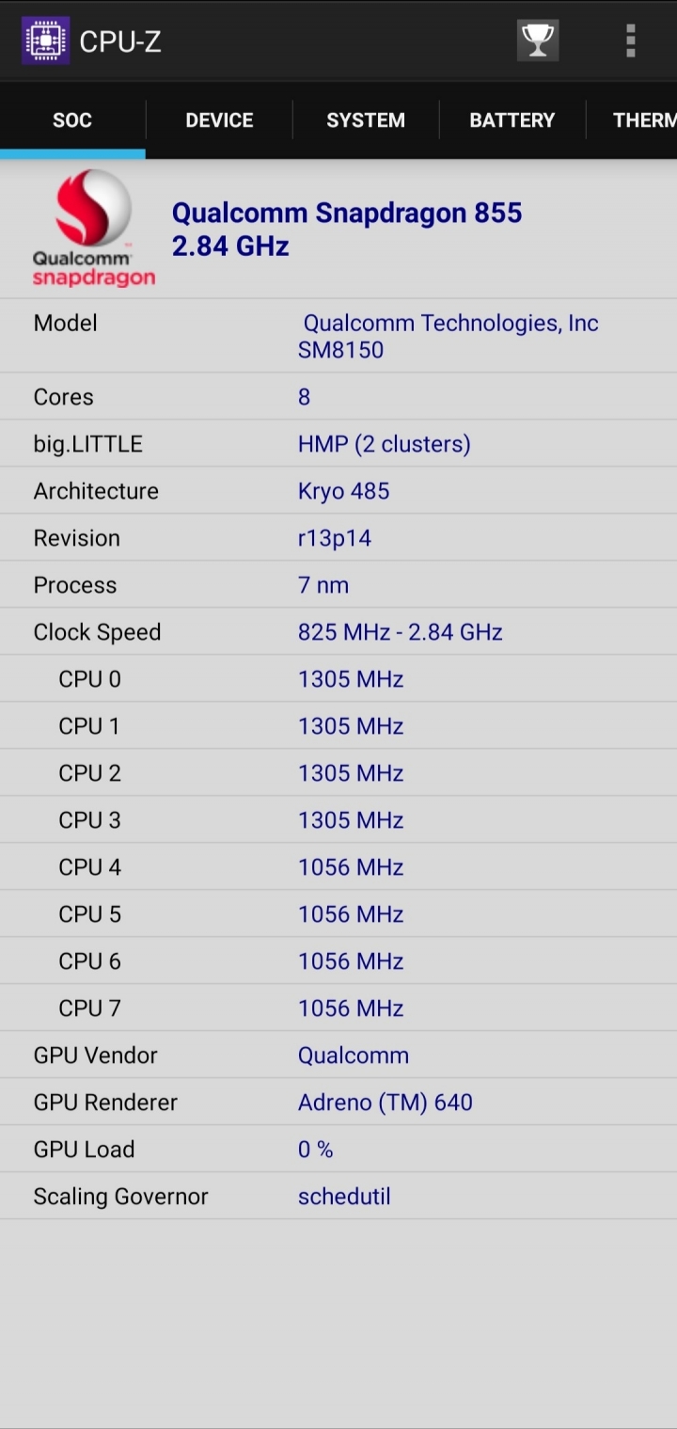Image resolution: width=677 pixels, height=1429 pixels.
Task: Tap the GPU Renderer Adreno 640 row
Action: pos(338,1102)
